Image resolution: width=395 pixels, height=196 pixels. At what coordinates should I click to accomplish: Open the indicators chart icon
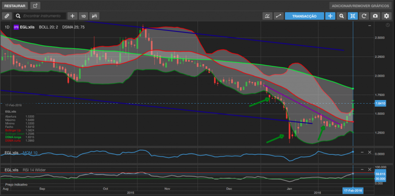point(267,16)
